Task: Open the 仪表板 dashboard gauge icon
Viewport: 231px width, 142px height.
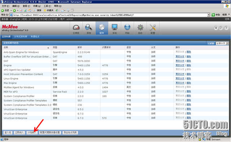Action: coord(76,28)
